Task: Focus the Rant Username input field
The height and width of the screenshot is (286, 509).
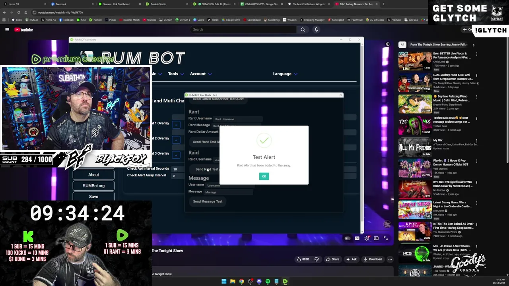Action: 238,119
